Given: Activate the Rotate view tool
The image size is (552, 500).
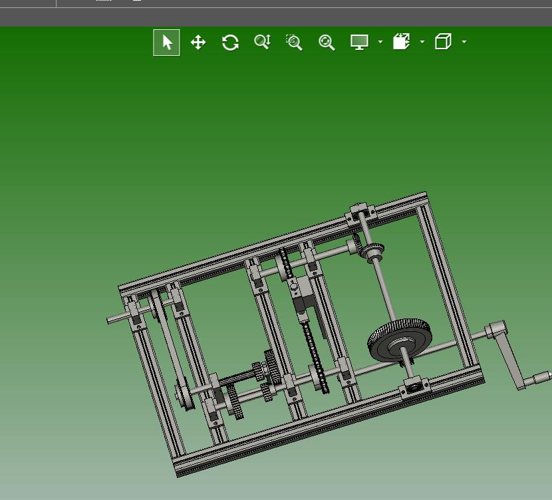Looking at the screenshot, I should [x=230, y=43].
